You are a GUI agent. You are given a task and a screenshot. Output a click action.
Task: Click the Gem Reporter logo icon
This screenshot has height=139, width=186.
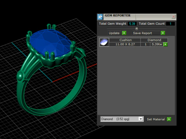point(100,17)
